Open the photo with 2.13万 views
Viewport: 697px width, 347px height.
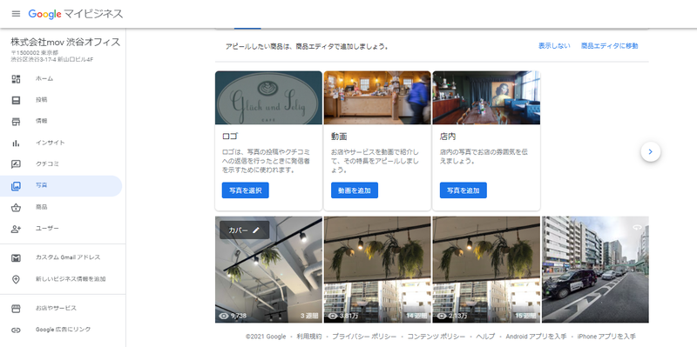(486, 270)
